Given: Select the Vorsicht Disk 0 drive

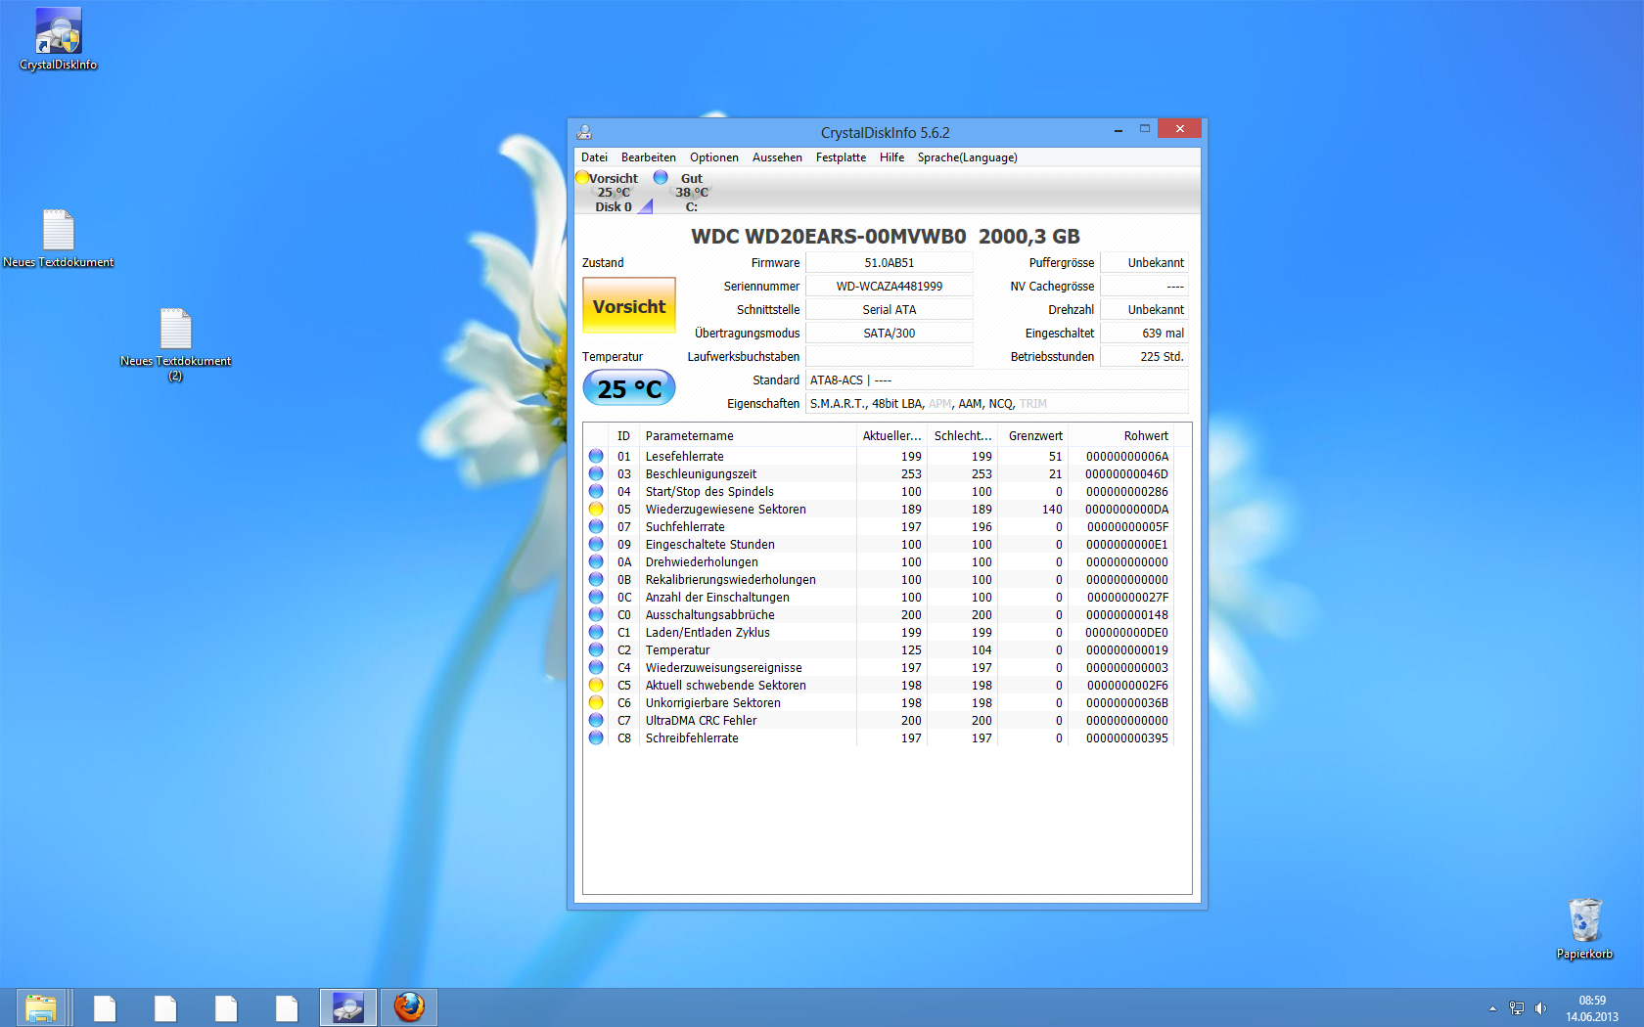Looking at the screenshot, I should 614,192.
